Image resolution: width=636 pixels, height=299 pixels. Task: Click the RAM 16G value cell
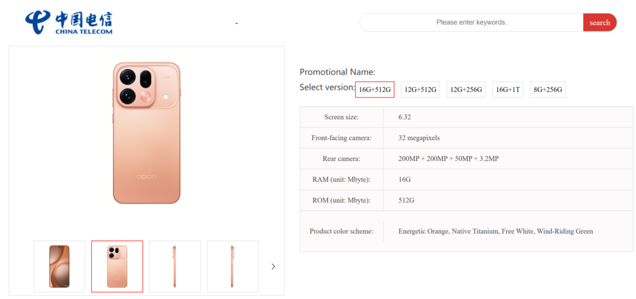click(x=404, y=179)
